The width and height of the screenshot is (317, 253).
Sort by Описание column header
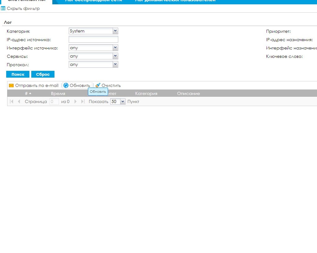(189, 93)
